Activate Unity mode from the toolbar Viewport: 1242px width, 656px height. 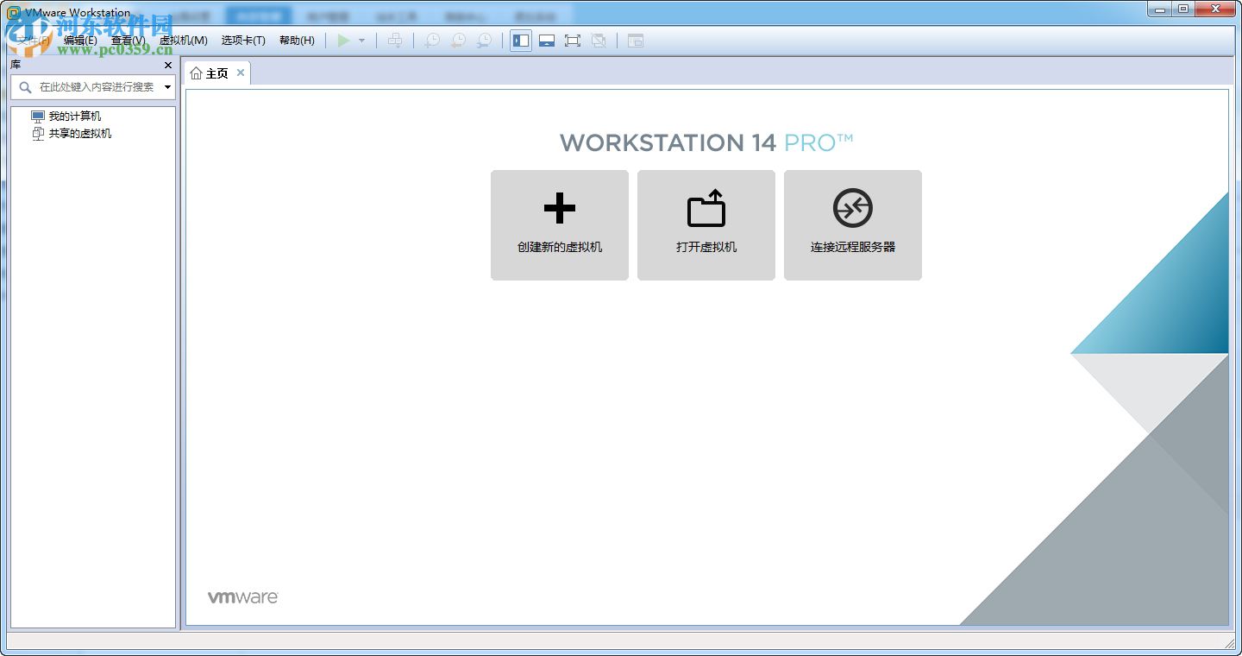(x=599, y=40)
